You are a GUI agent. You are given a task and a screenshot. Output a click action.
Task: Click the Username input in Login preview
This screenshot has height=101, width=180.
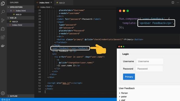[x=150, y=61]
